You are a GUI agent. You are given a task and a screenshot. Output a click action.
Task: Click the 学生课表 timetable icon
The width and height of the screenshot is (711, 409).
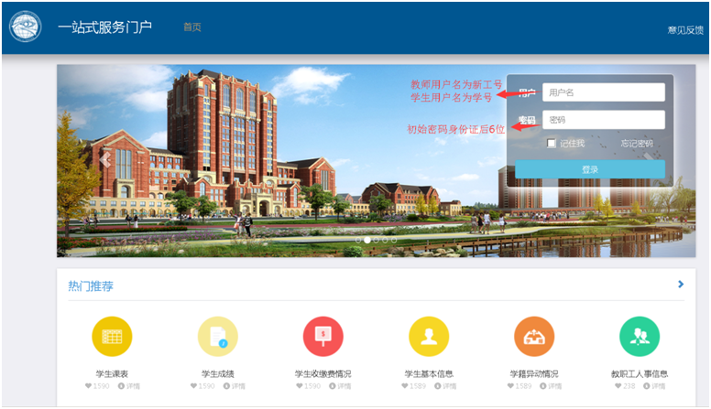point(112,336)
